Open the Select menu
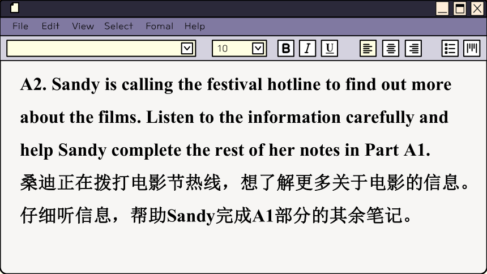 tap(119, 26)
